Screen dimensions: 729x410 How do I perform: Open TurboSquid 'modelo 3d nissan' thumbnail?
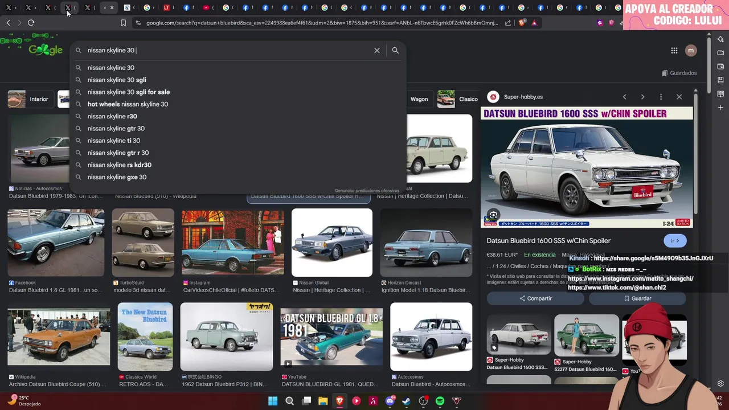143,243
